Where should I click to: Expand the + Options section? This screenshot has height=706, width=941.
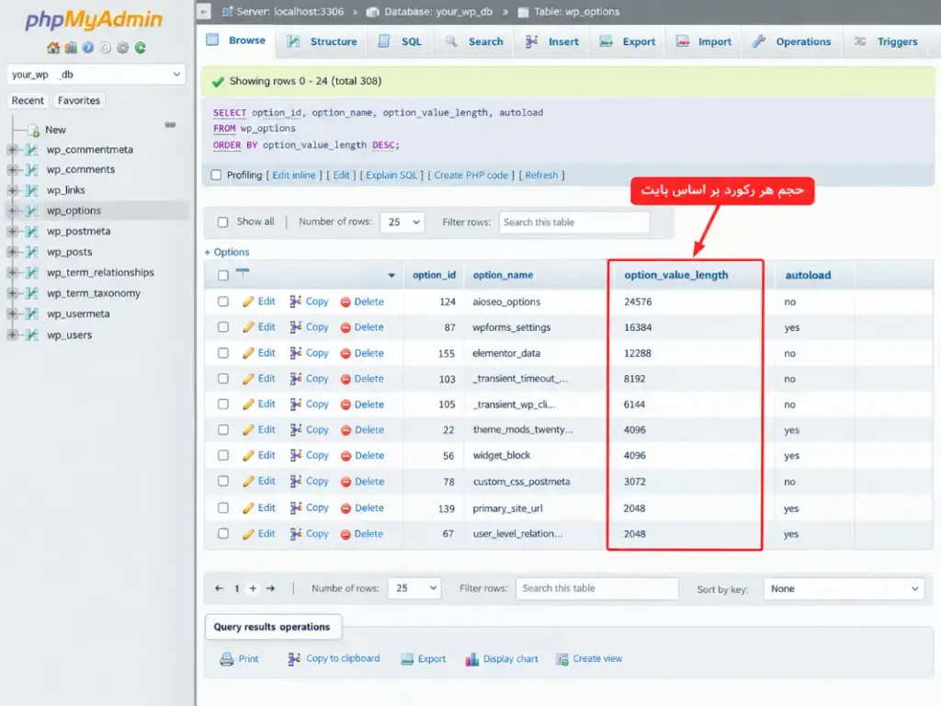[227, 252]
